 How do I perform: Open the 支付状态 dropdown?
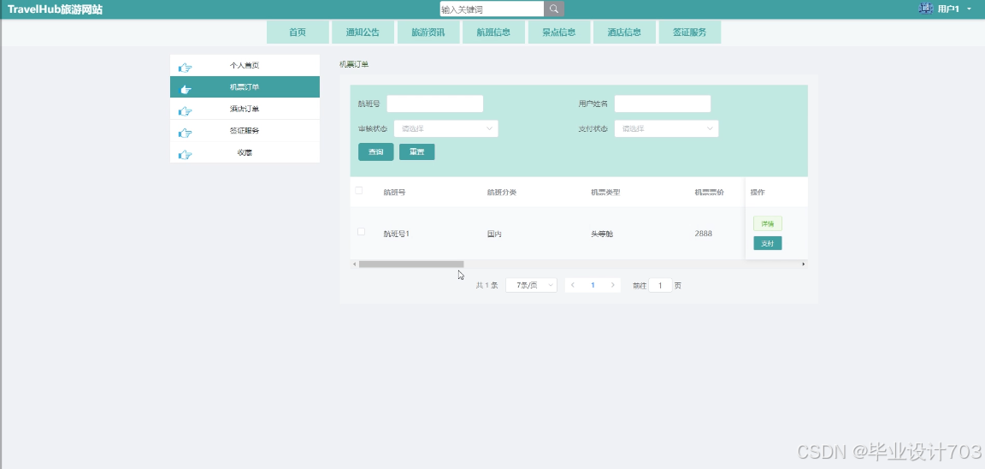(667, 128)
